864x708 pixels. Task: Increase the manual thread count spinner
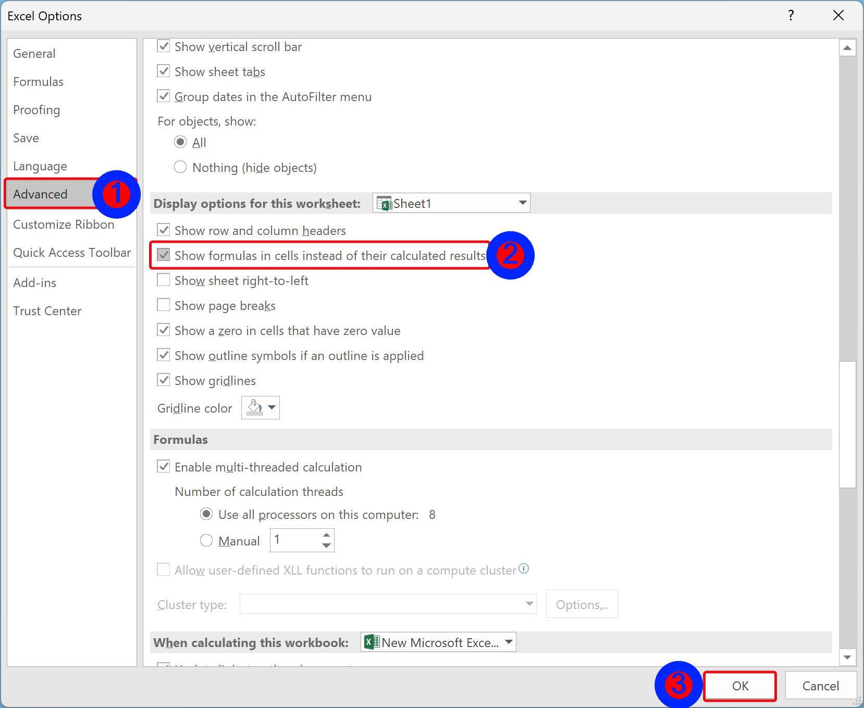[326, 535]
